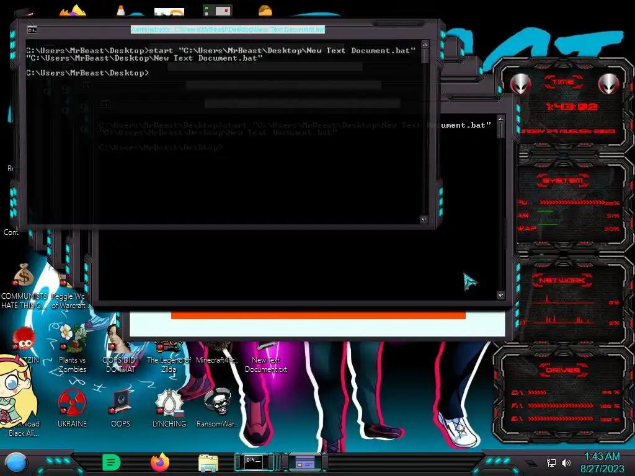Click the front Command Prompt scroll-down arrow
This screenshot has height=476, width=635.
424,219
